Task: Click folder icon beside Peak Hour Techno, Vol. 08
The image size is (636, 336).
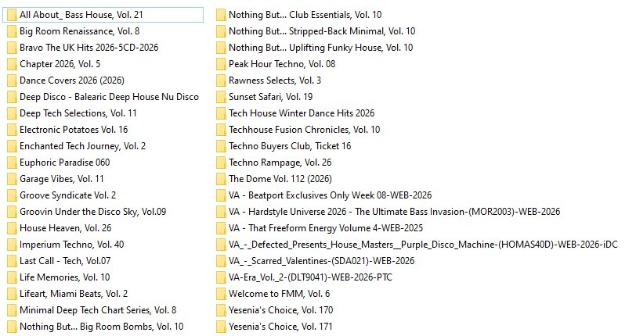Action: point(221,64)
